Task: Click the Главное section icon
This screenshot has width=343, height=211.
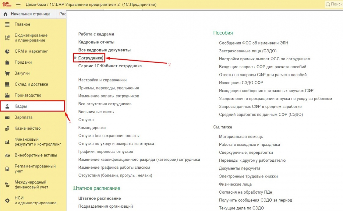Action: tap(7, 24)
